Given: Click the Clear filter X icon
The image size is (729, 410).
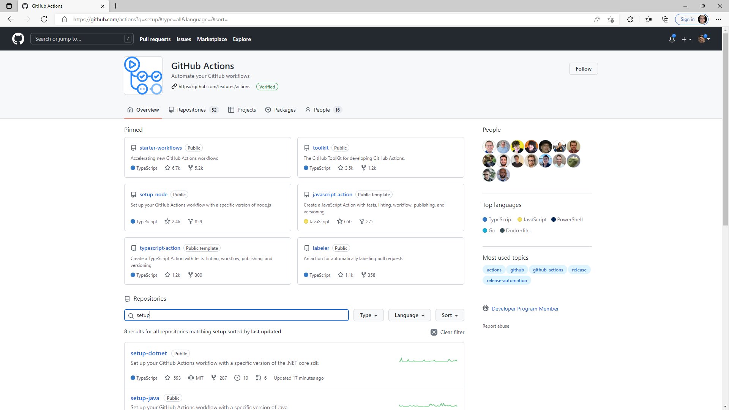Looking at the screenshot, I should coord(434,332).
